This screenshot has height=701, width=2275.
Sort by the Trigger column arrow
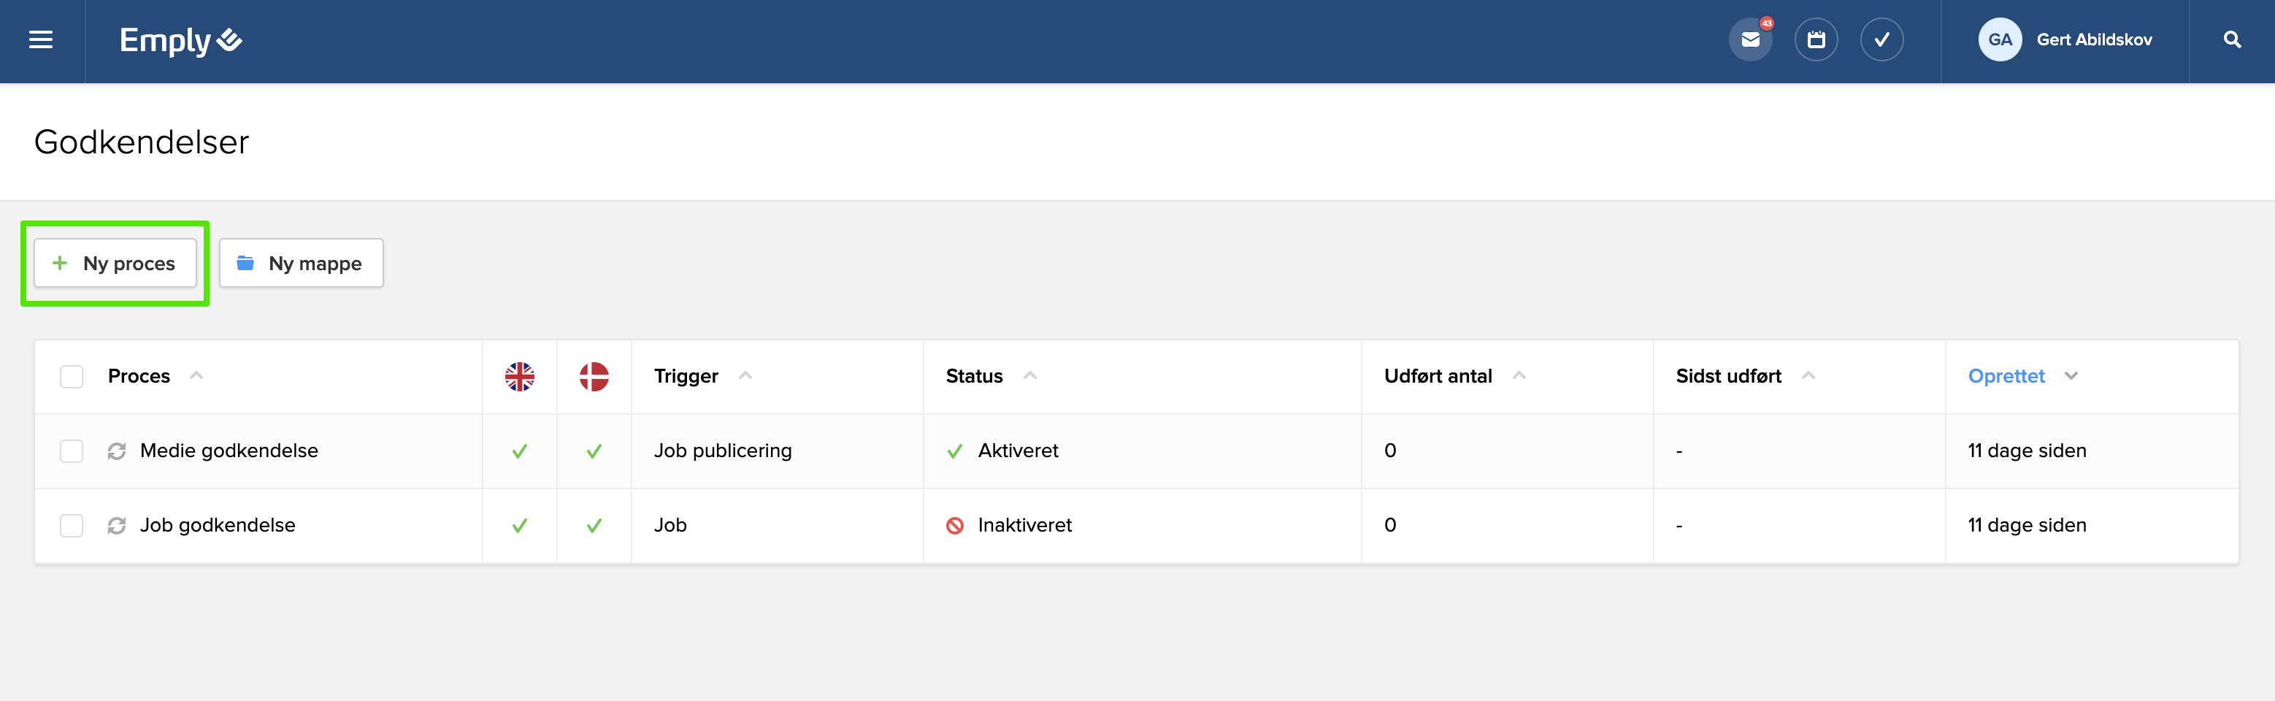745,376
